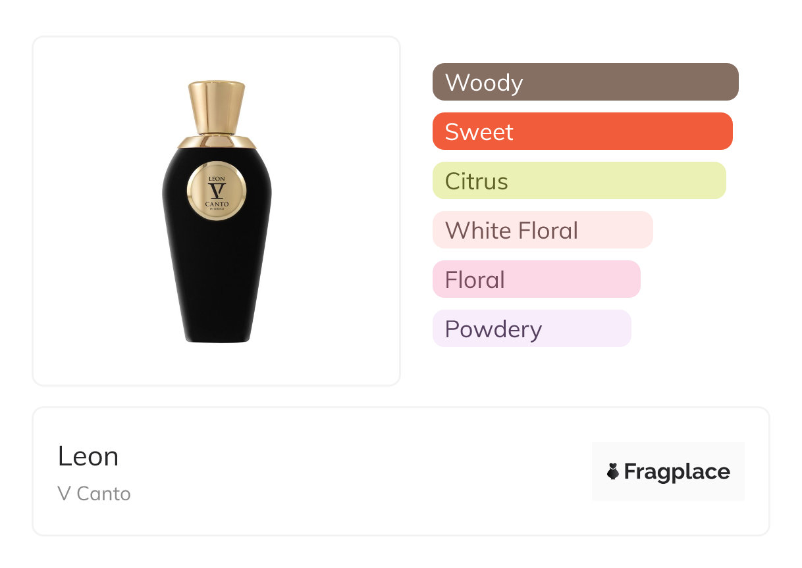Click the lower black body of the bottle
The image size is (802, 568).
coord(217,283)
